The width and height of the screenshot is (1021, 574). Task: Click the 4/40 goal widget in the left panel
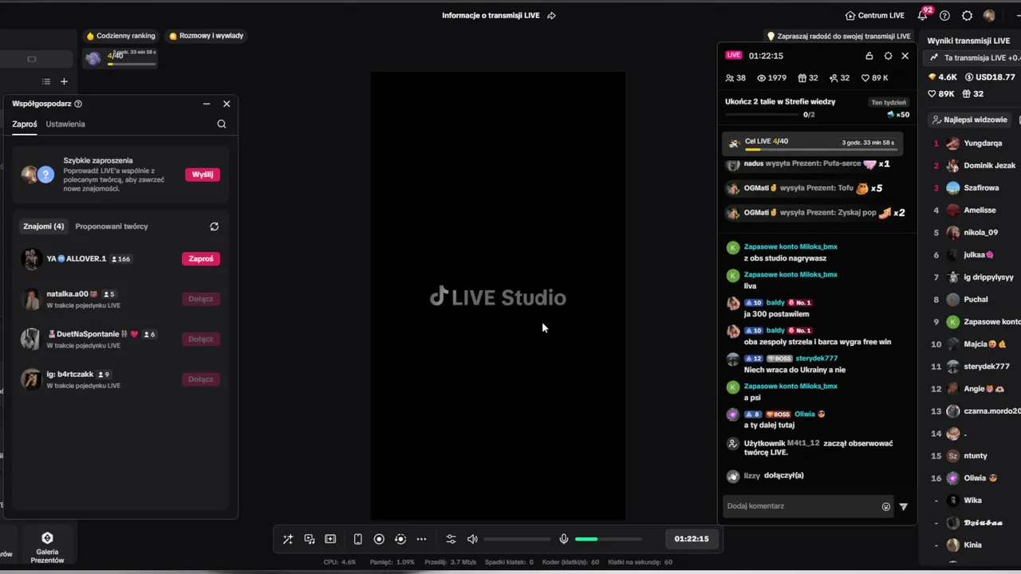[121, 58]
